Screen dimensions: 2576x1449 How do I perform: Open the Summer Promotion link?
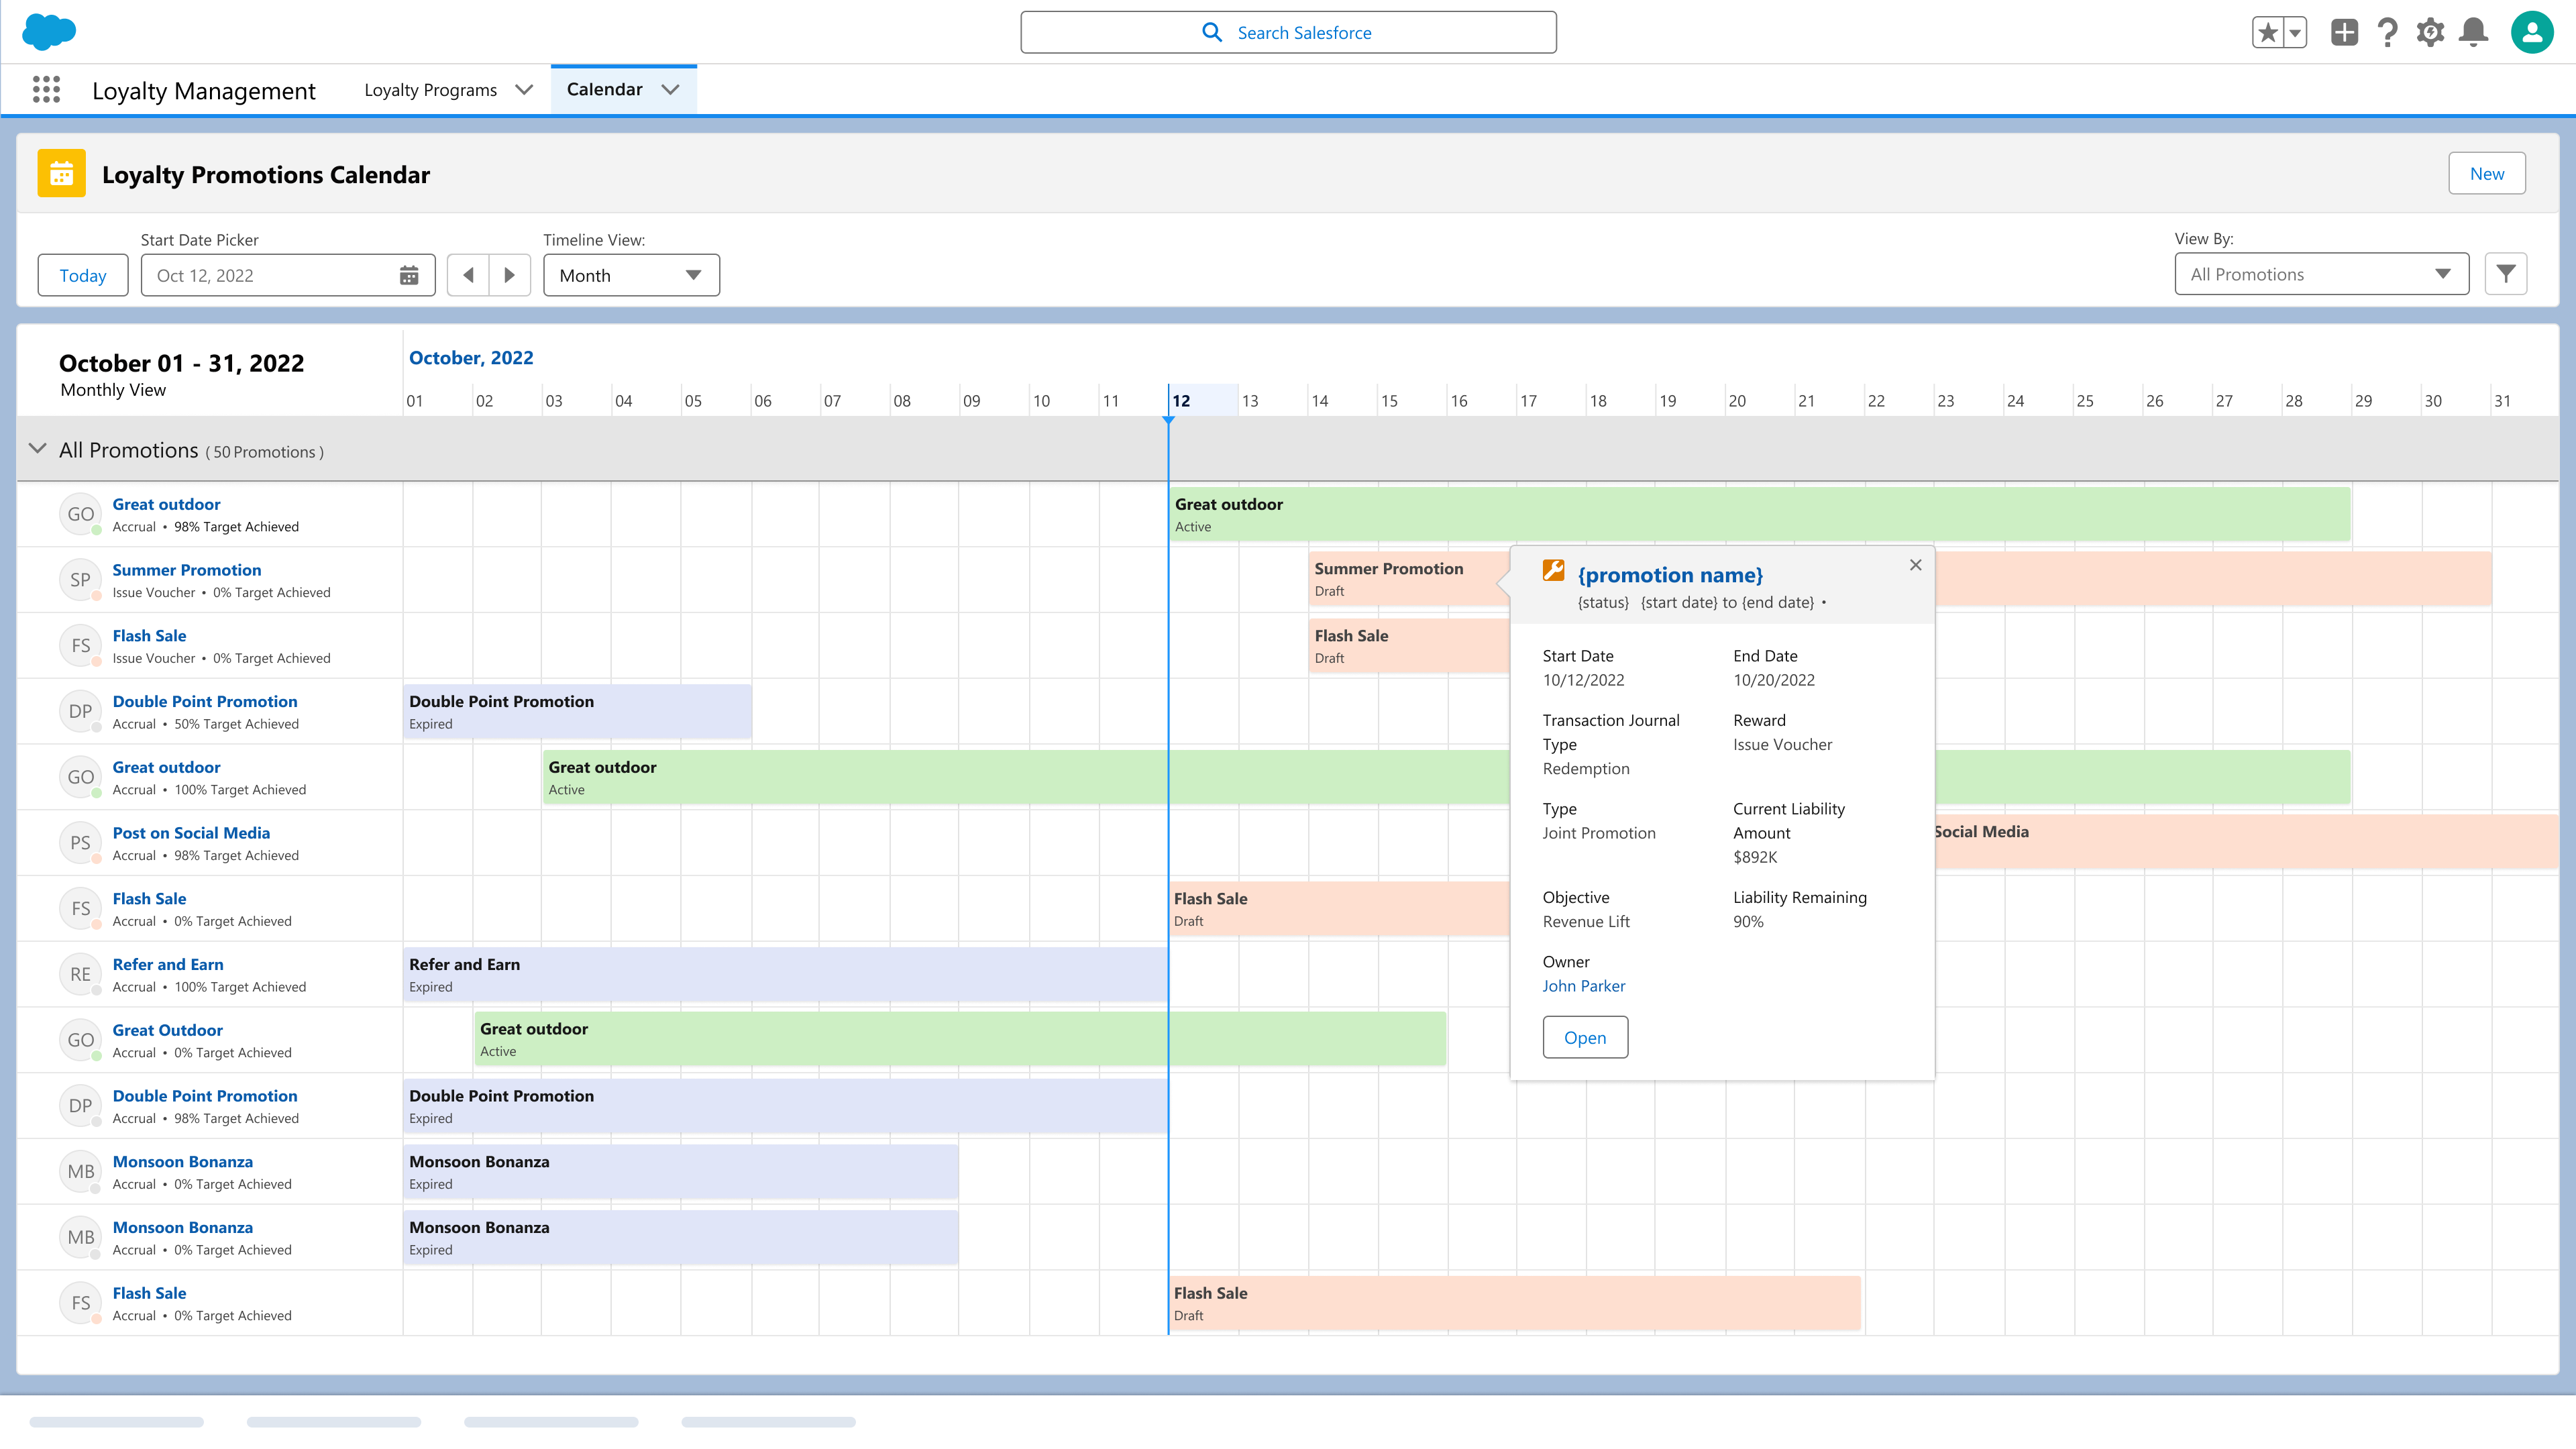(x=187, y=570)
